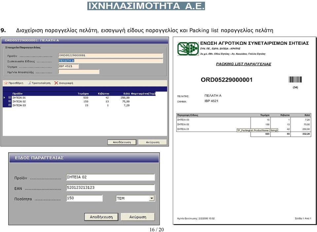The width and height of the screenshot is (317, 232).
Task: Click the ΙΧΝΗΛΑΣΙΜΟΤΗΤΑ Α.Ε. banner title
Action: click(146, 6)
